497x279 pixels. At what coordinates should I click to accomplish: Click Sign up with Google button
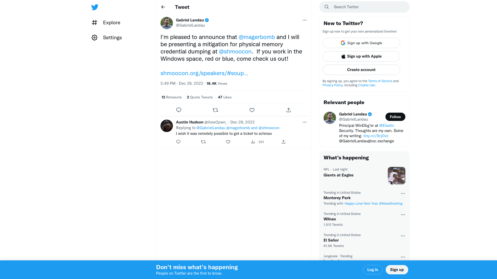coord(361,43)
